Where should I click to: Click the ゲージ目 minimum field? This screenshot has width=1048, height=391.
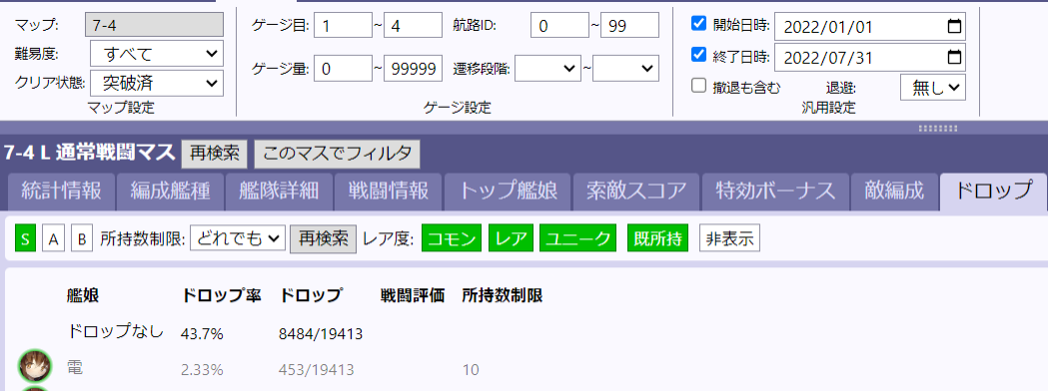point(343,25)
